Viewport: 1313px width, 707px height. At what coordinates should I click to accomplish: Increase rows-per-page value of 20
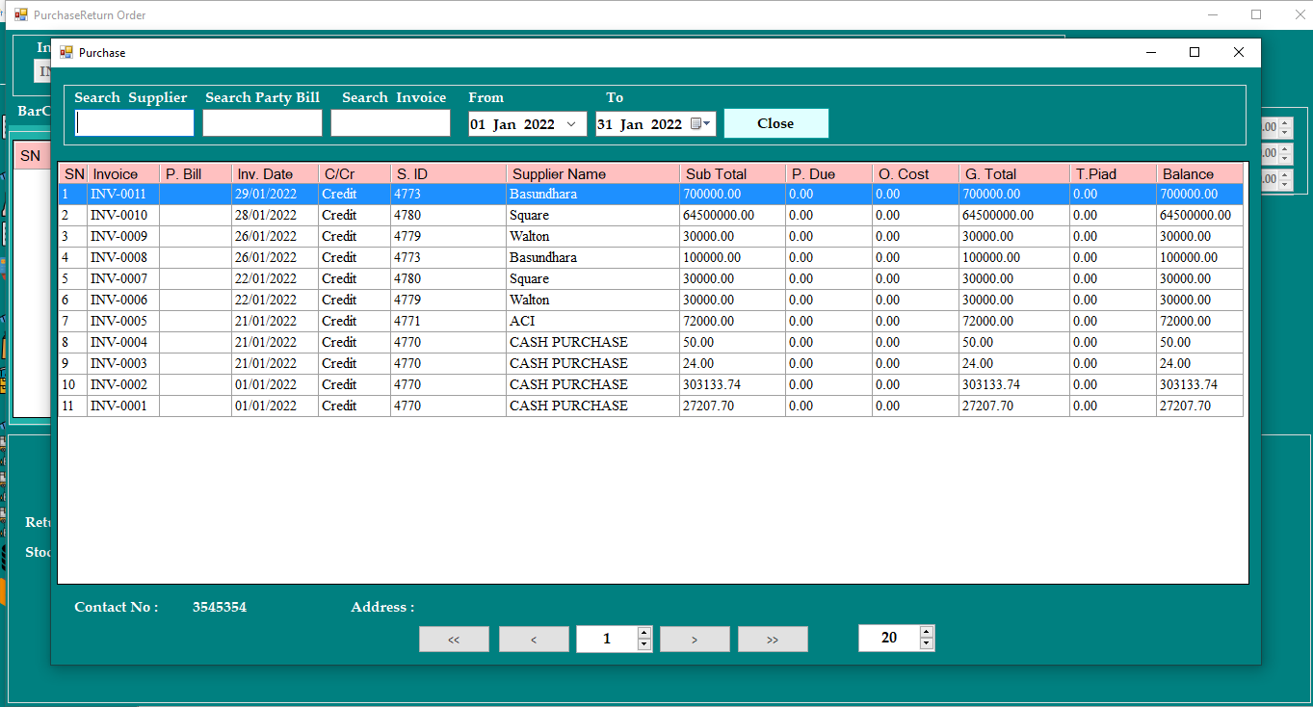point(927,632)
